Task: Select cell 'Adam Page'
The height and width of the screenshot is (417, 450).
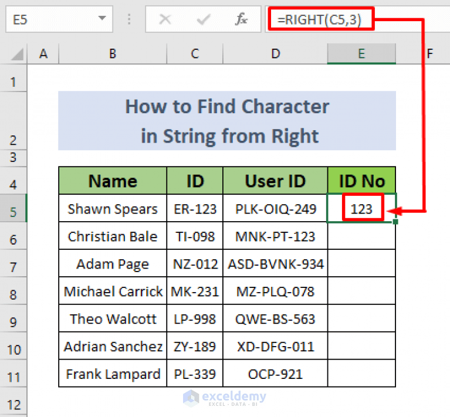Action: (113, 263)
